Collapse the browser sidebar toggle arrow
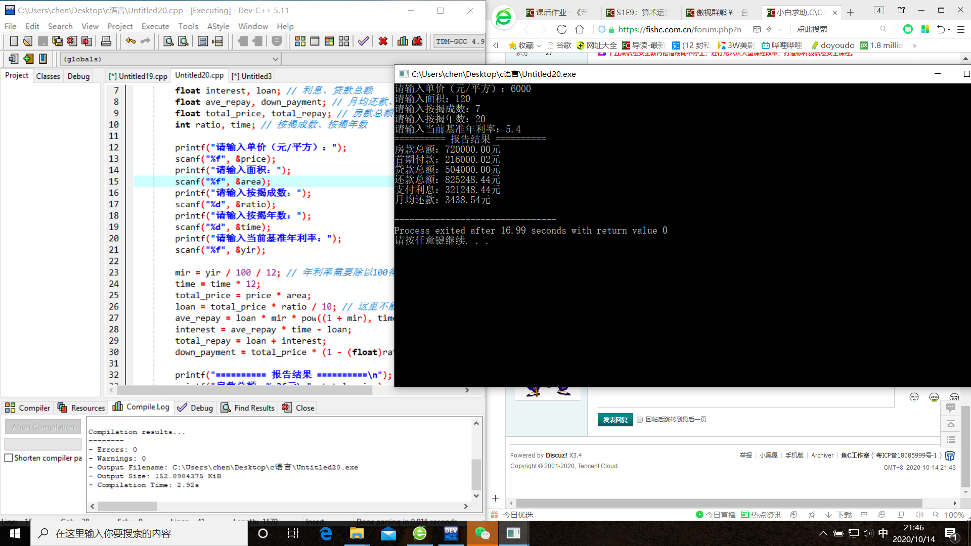Image resolution: width=971 pixels, height=546 pixels. click(496, 45)
